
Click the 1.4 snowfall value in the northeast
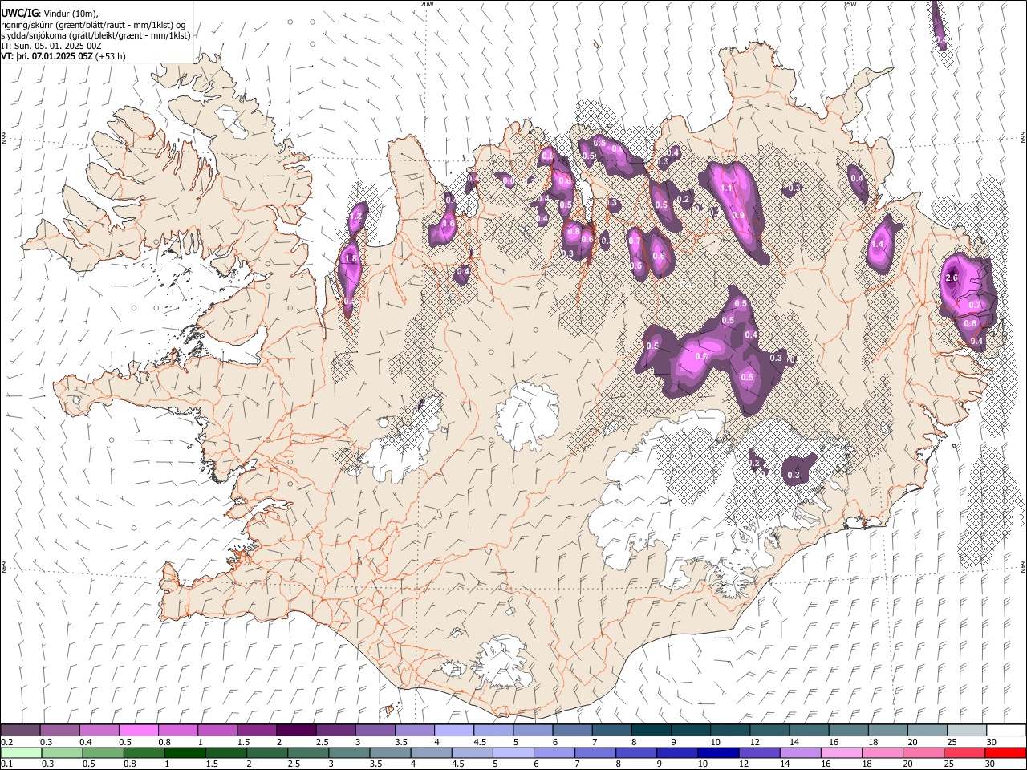877,245
